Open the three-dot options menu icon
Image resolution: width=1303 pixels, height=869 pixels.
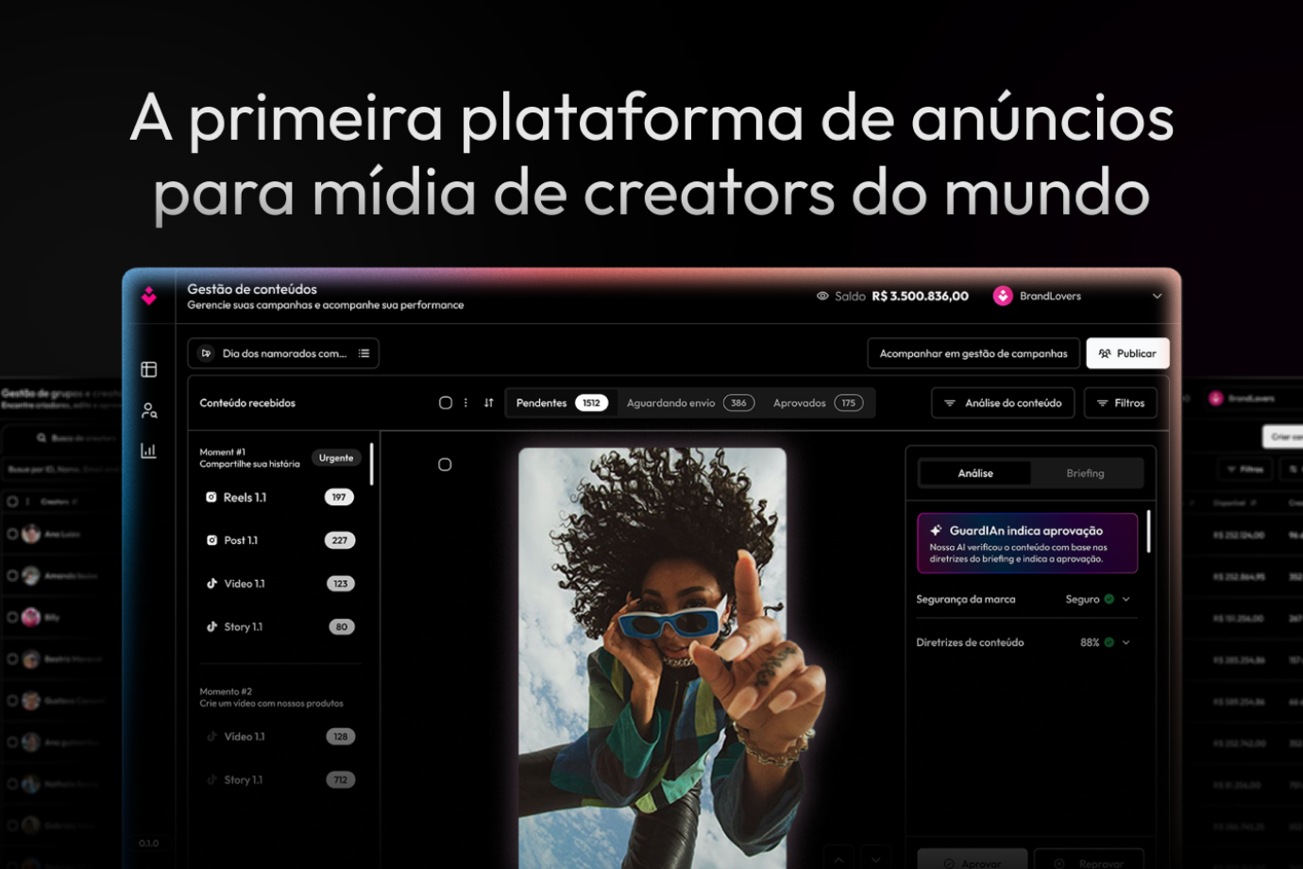click(x=465, y=403)
